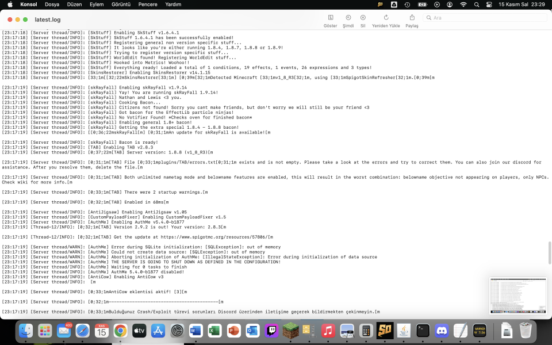Launch Microsoft Word from the dock
Screen dimensions: 552x345
pyautogui.click(x=195, y=331)
